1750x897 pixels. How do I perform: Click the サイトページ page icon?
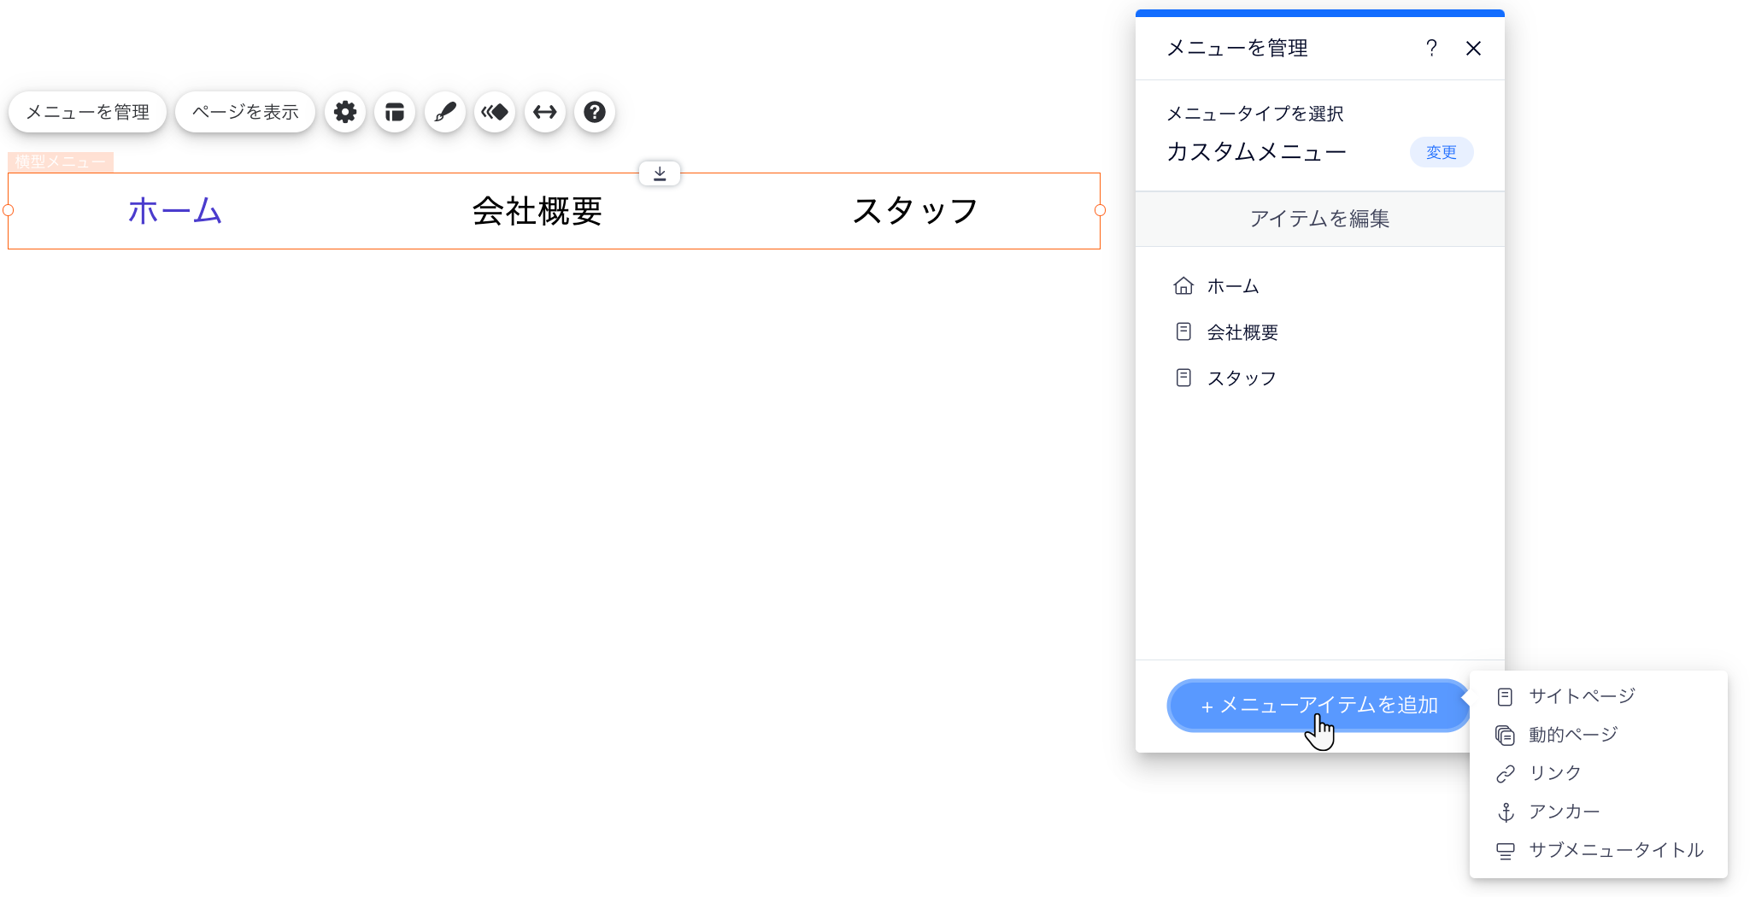click(1506, 697)
